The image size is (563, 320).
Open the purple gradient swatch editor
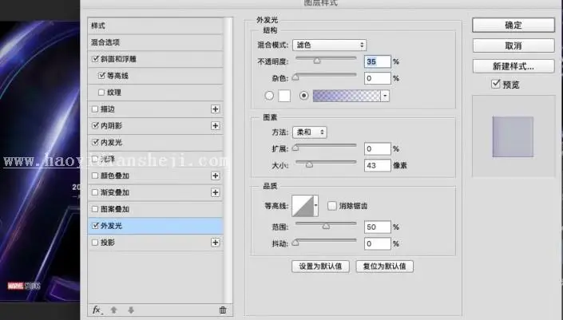click(x=347, y=96)
